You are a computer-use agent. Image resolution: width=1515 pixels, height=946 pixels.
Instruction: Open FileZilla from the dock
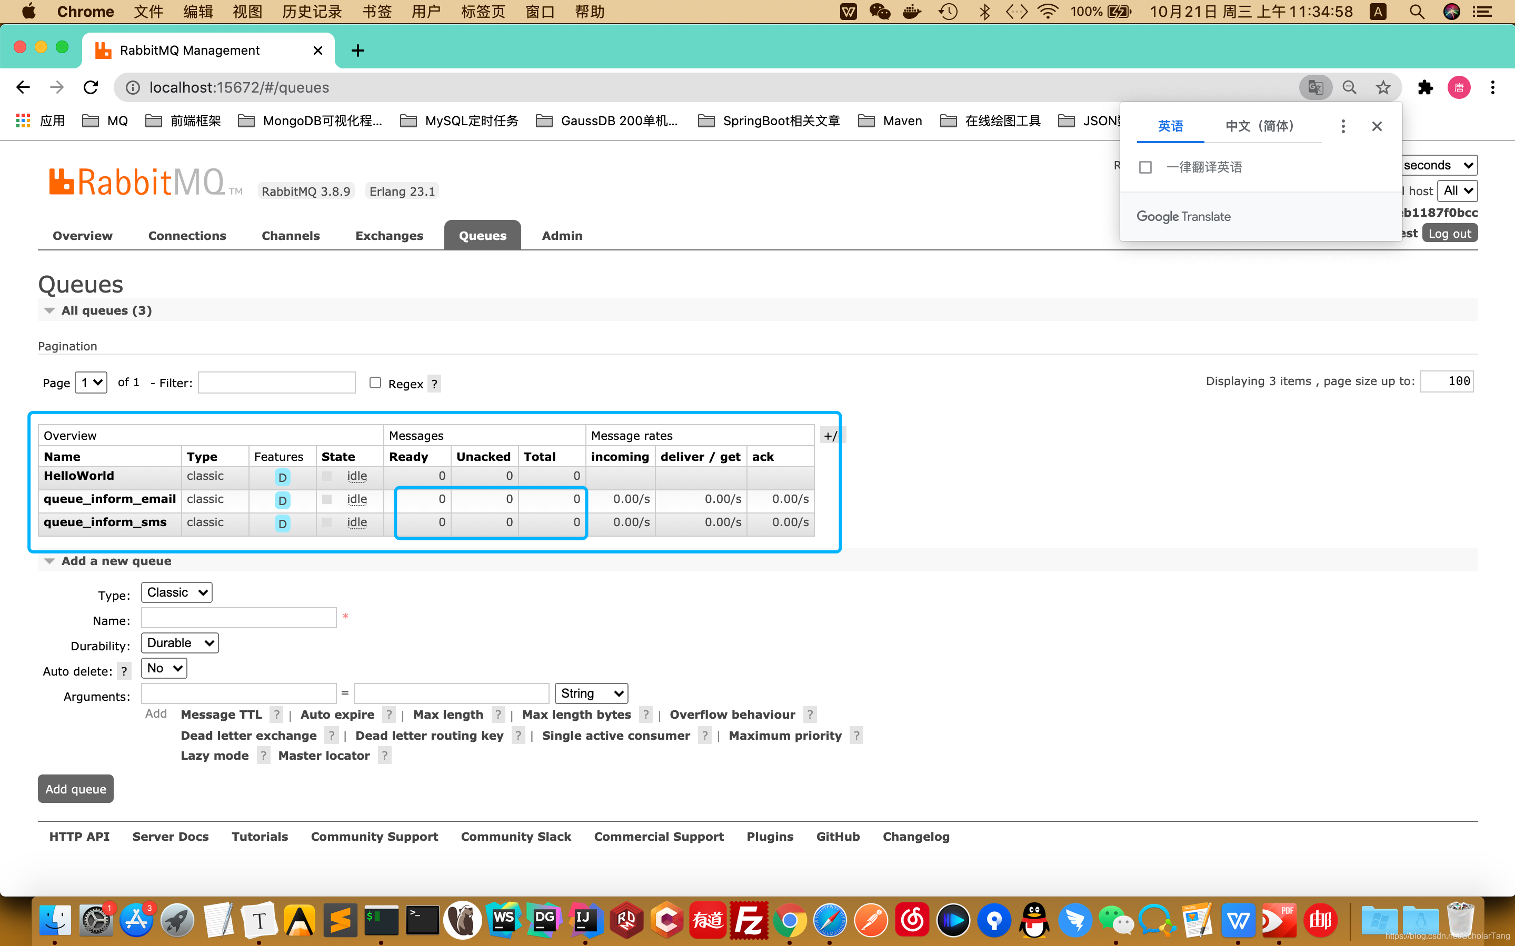point(749,920)
